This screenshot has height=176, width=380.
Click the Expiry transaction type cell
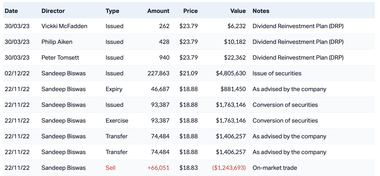tap(114, 89)
